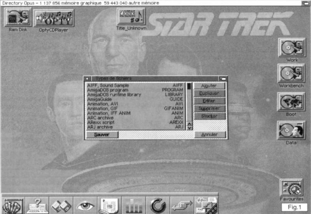Click the seashell toolbar icon
Viewport: 311px width, 214px height.
point(13,205)
